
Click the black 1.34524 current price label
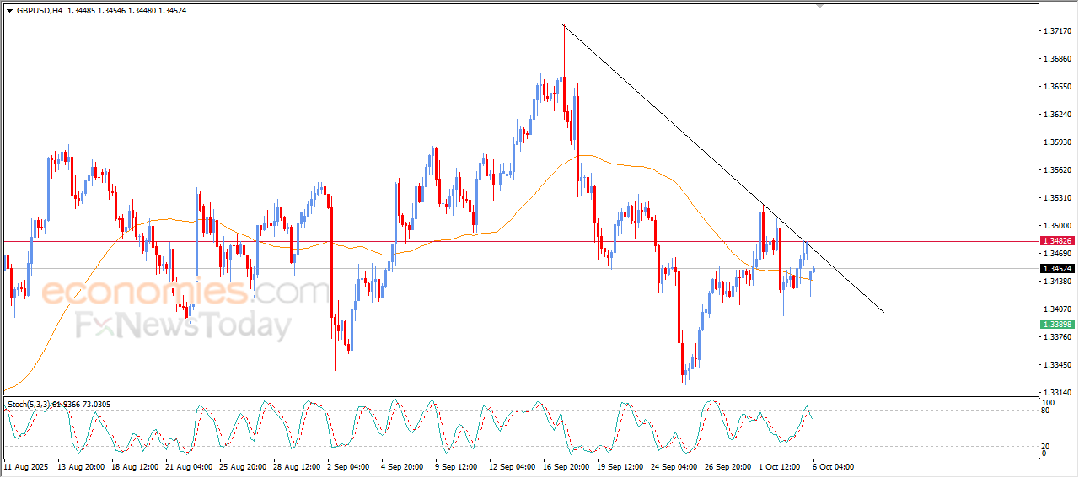[x=1057, y=269]
